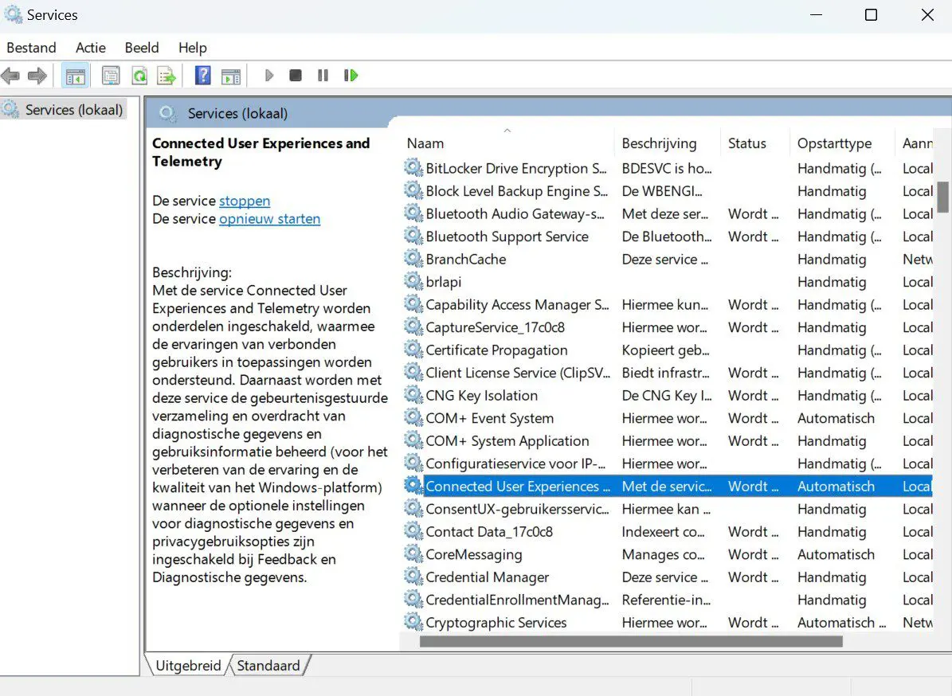The width and height of the screenshot is (952, 696).
Task: Pause service with the pause toolbar icon
Action: (x=323, y=75)
